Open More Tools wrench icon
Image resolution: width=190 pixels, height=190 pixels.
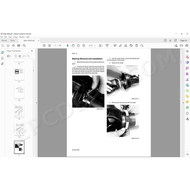[187, 119]
